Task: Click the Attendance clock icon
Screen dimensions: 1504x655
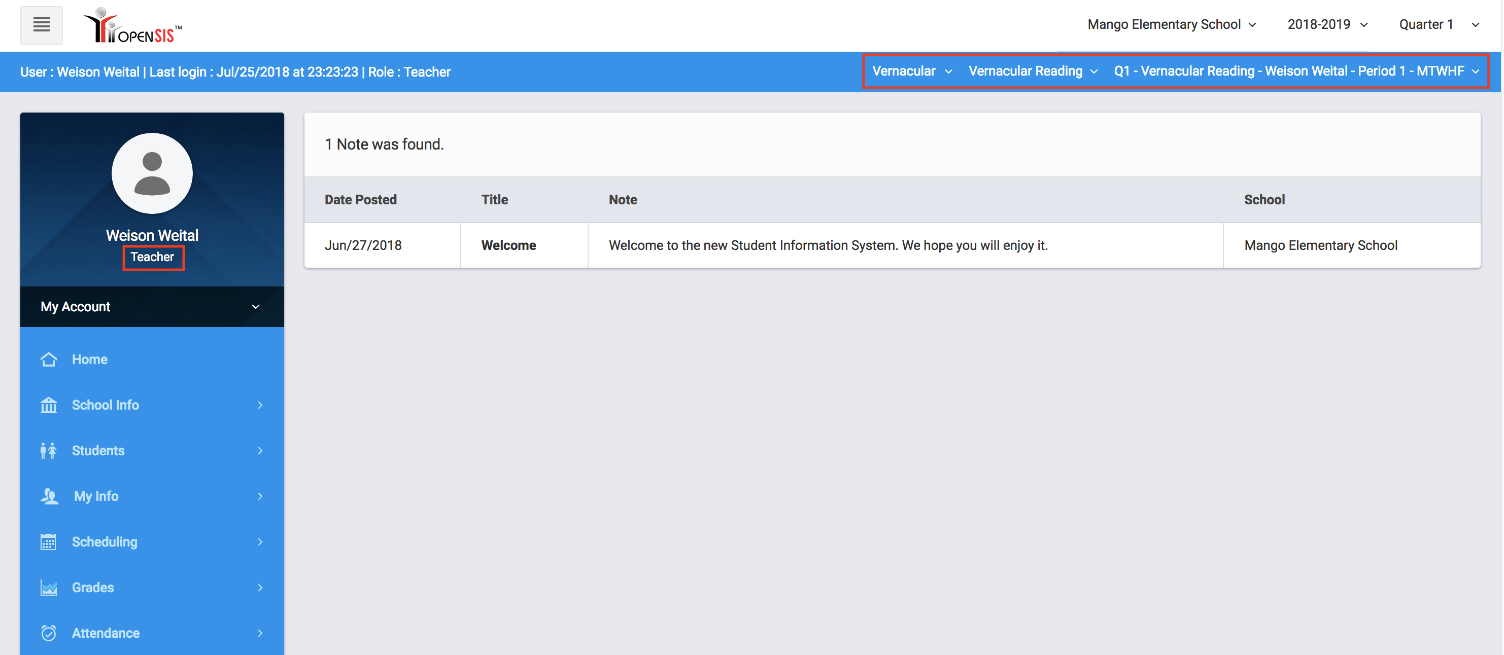Action: 49,633
